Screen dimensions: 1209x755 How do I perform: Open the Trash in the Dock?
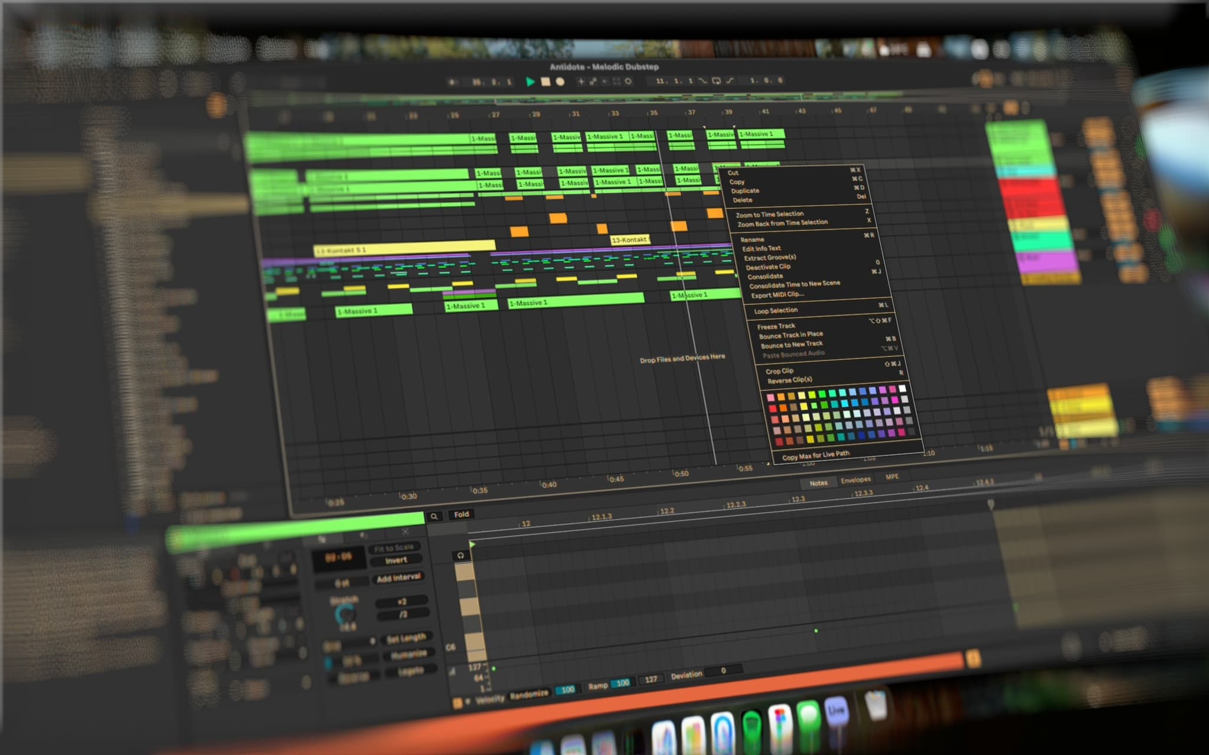tap(875, 705)
